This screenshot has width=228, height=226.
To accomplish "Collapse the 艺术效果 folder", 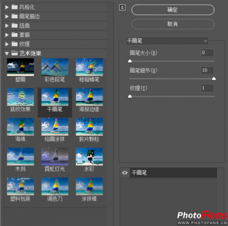I will point(7,53).
